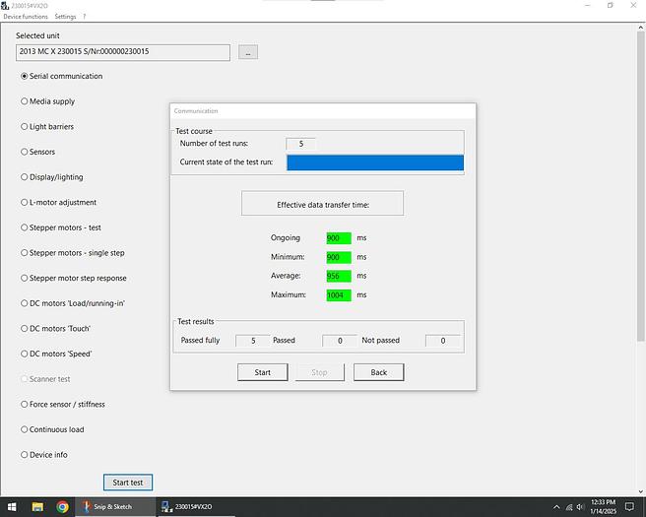The image size is (646, 517).
Task: Select the Media supply radio option
Action: tap(25, 101)
